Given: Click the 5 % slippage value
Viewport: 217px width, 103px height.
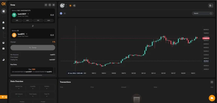Looking at the screenshot, I should (x=54, y=42).
